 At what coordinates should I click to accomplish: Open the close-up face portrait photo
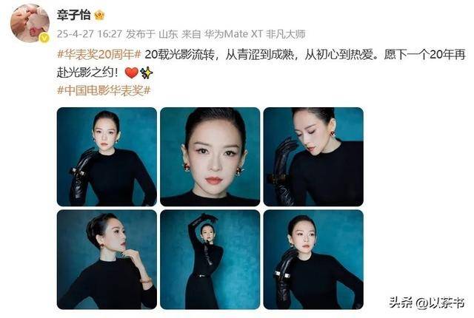[210, 157]
